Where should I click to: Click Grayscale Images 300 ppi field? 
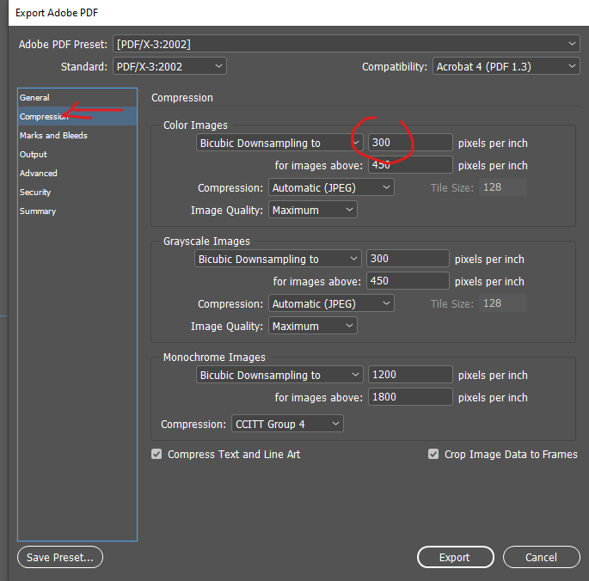pos(408,259)
